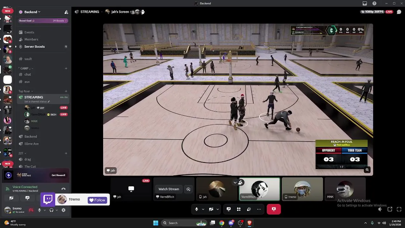Adjust stream volume with speaker icon

point(380,209)
